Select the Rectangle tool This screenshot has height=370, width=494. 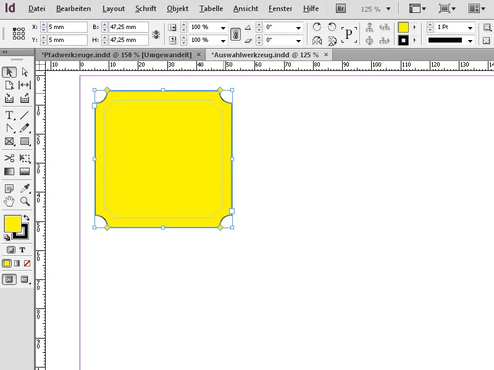point(25,141)
